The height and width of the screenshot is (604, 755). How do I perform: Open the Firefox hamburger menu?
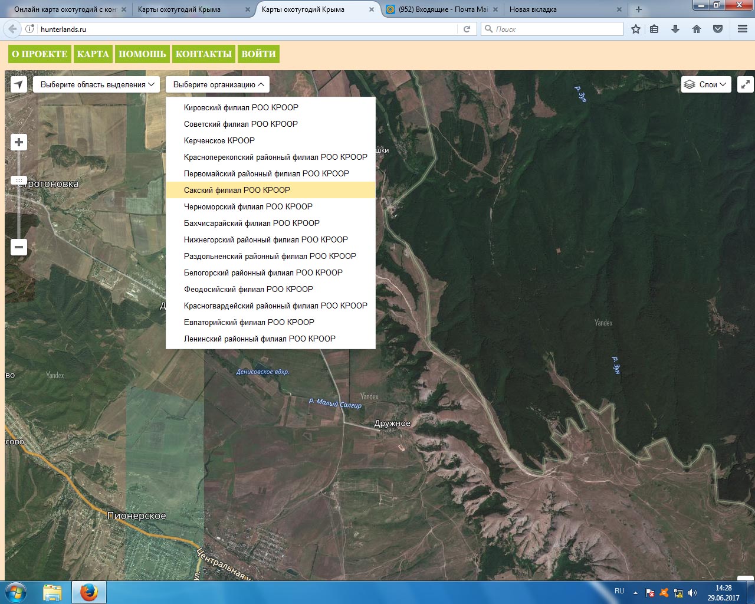743,29
